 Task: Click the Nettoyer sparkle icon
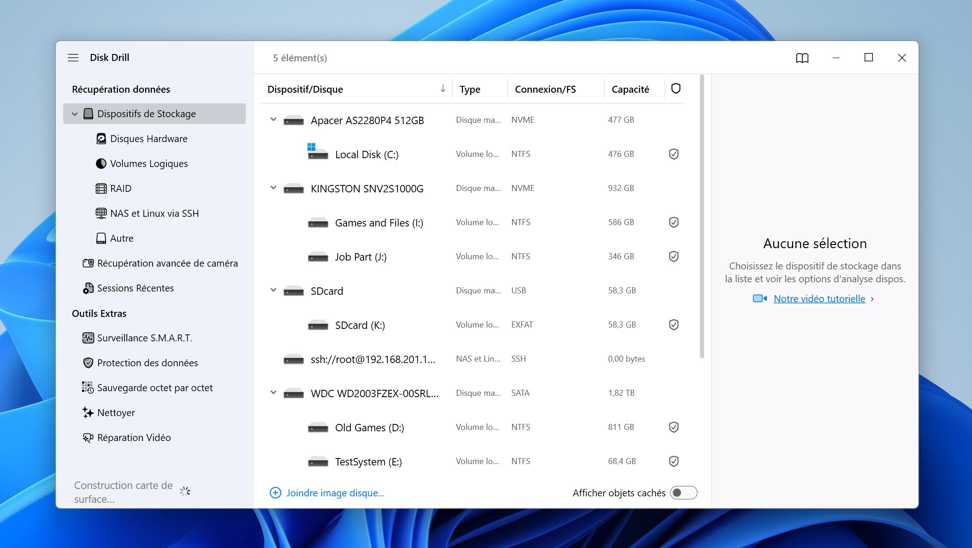pos(88,413)
